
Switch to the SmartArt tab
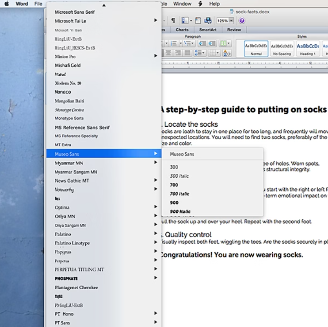pos(208,30)
